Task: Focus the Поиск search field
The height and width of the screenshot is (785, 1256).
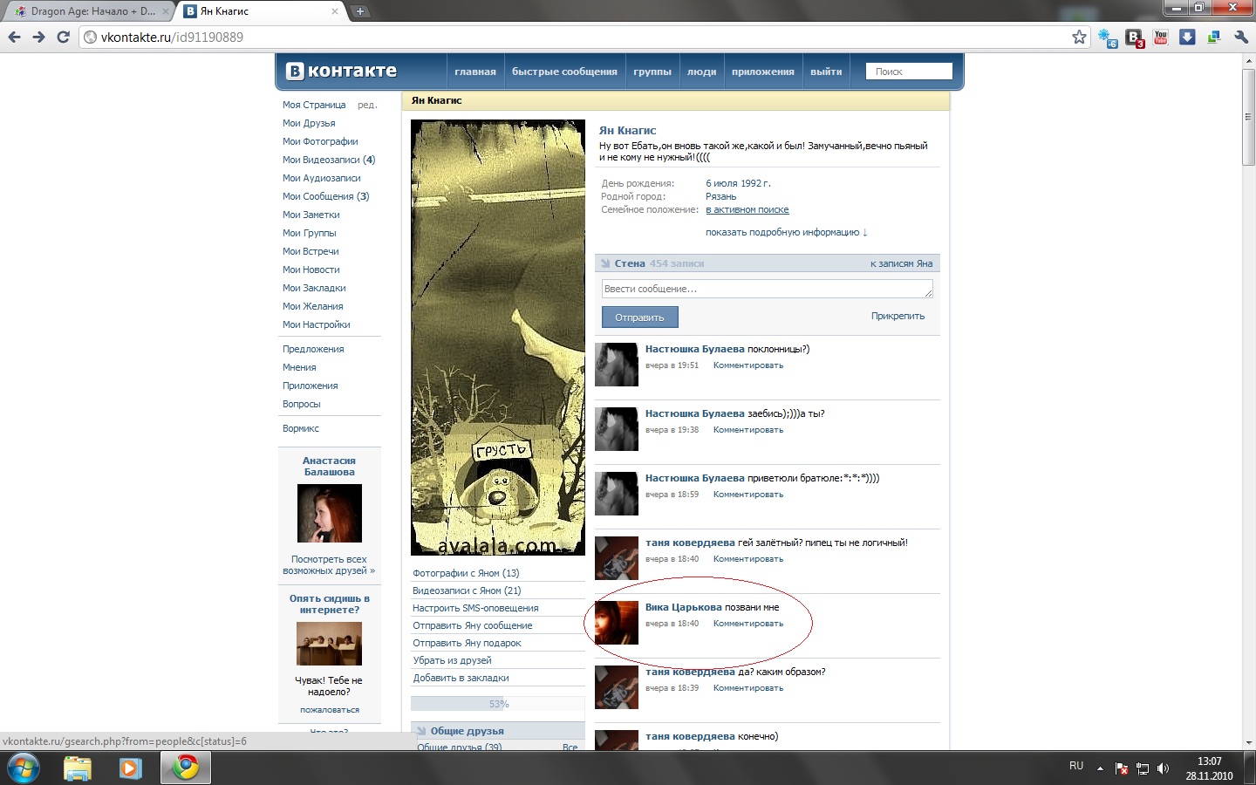Action: (x=909, y=72)
